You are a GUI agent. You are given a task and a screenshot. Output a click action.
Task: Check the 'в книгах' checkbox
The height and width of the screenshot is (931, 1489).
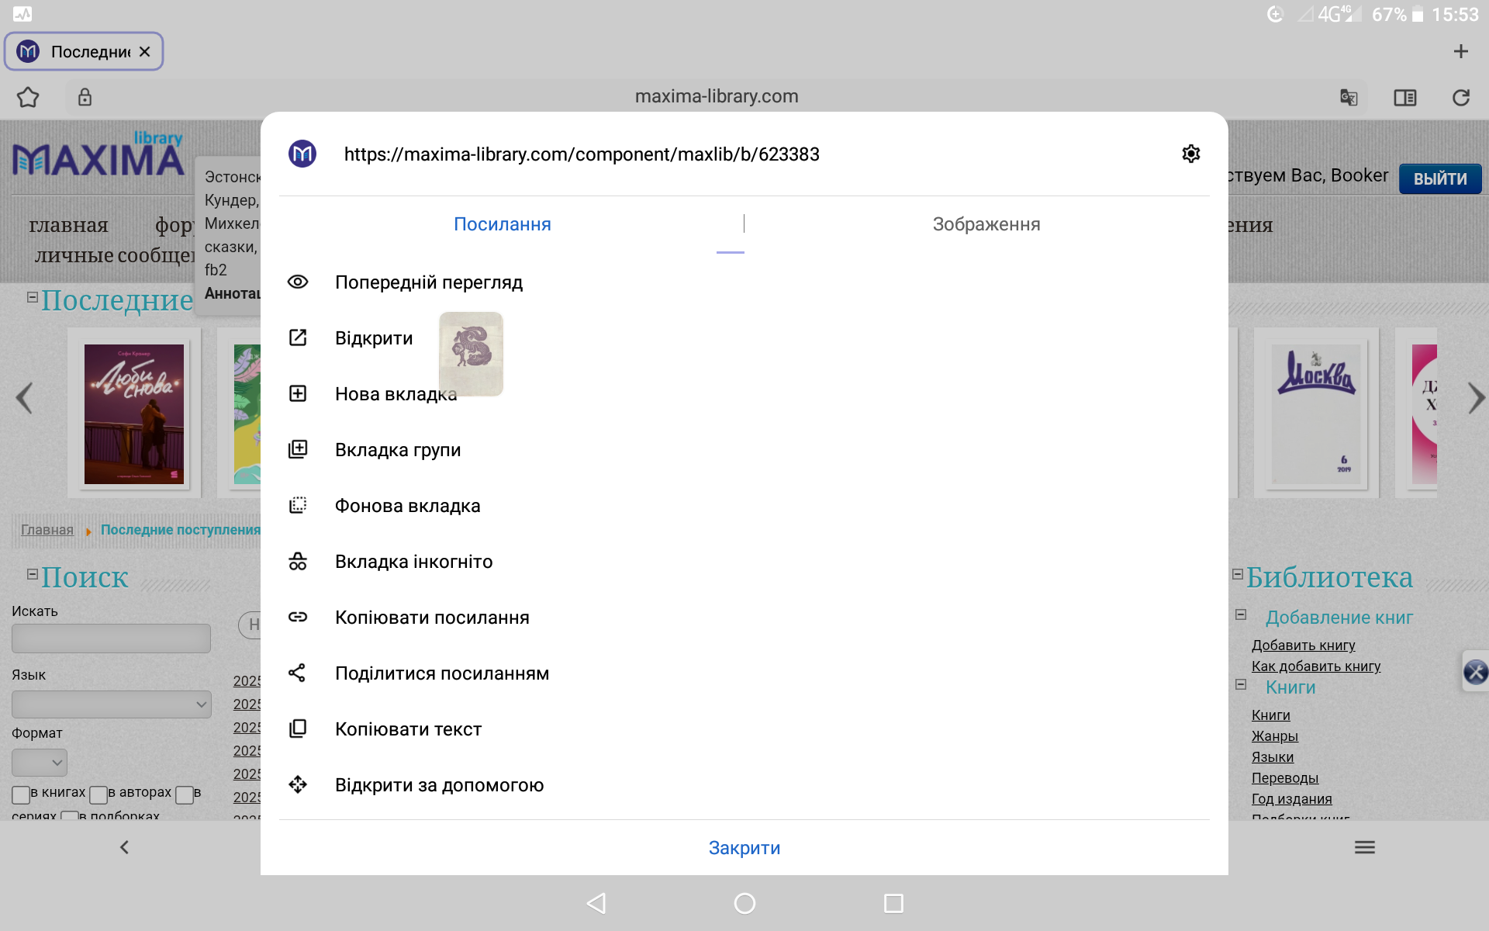pos(21,794)
